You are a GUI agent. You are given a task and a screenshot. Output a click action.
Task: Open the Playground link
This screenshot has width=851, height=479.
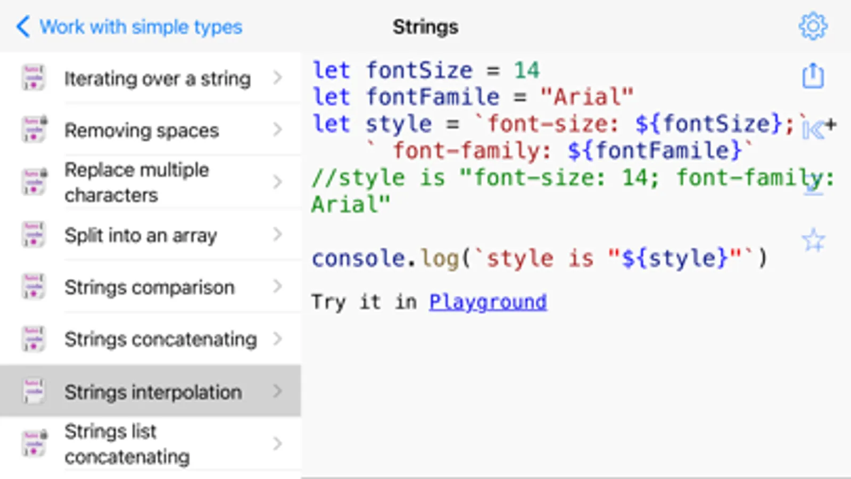488,302
